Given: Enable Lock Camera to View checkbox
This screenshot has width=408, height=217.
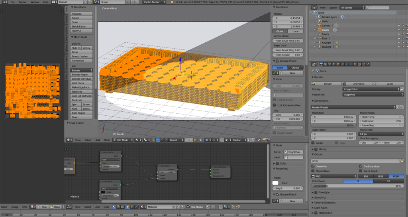Looking at the screenshot, I should (274, 105).
